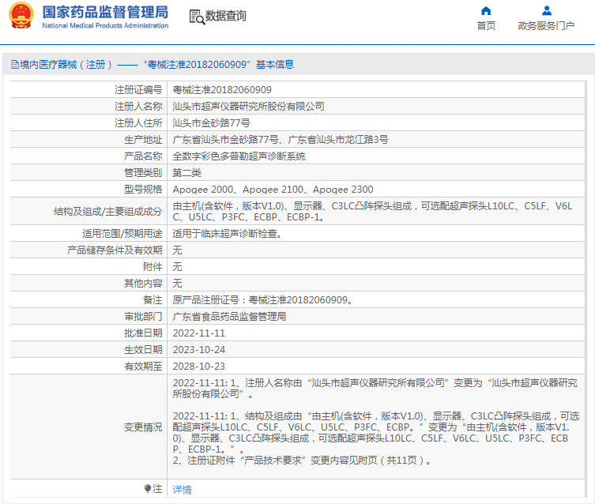Open the 首页 text link

(x=486, y=26)
